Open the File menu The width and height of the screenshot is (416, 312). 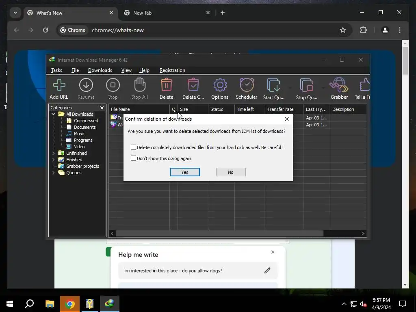pyautogui.click(x=75, y=70)
